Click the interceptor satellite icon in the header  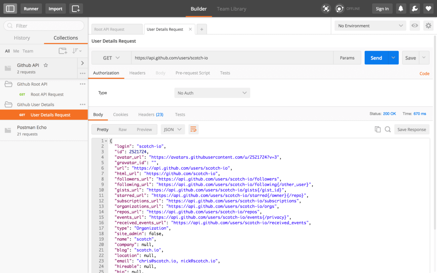pos(326,9)
